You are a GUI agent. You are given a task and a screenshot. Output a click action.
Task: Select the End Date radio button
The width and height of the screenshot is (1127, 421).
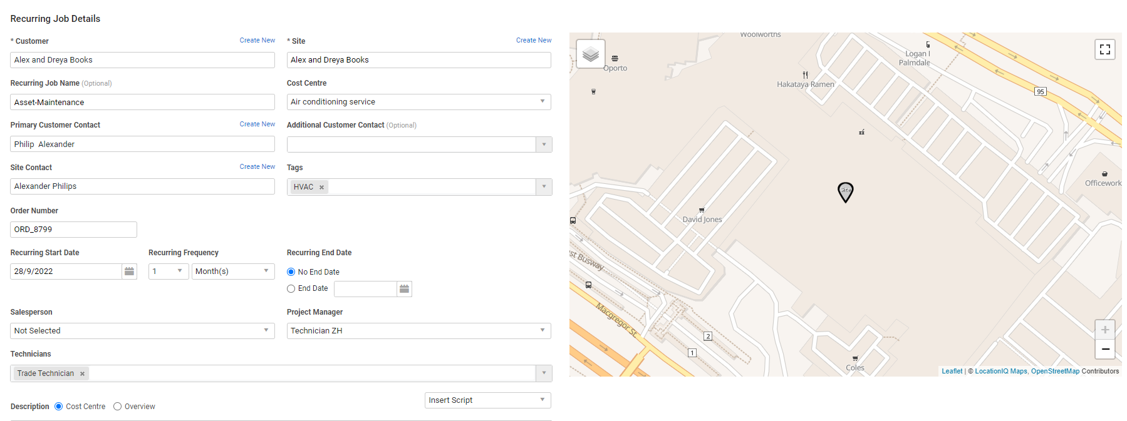tap(291, 289)
